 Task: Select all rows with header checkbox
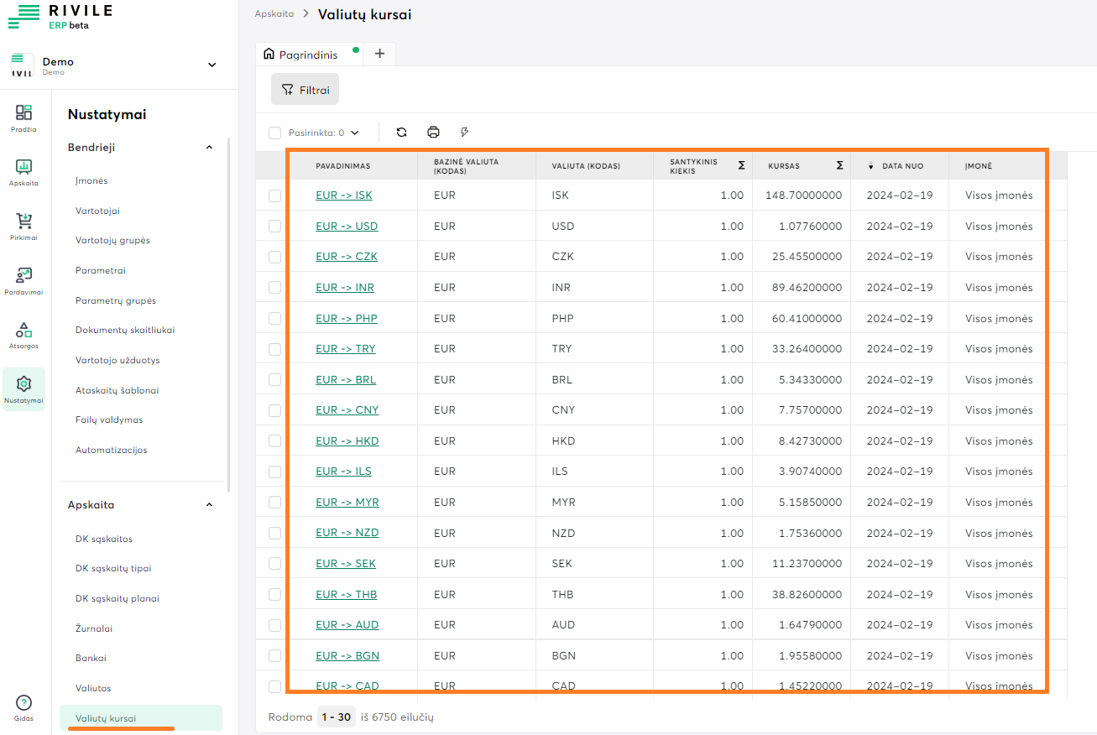click(274, 132)
